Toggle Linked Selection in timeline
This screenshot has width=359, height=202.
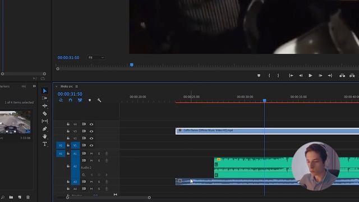tap(80, 100)
